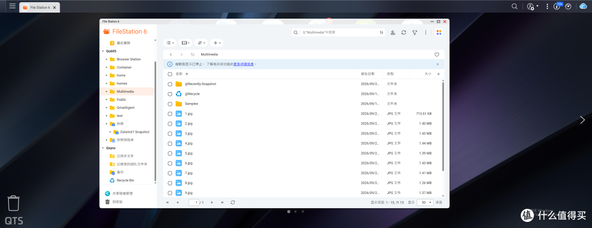Image resolution: width=592 pixels, height=228 pixels.
Task: Click the search field for Multimedia
Action: click(339, 32)
